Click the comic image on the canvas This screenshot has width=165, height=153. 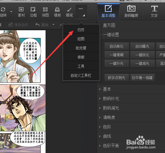(23, 91)
